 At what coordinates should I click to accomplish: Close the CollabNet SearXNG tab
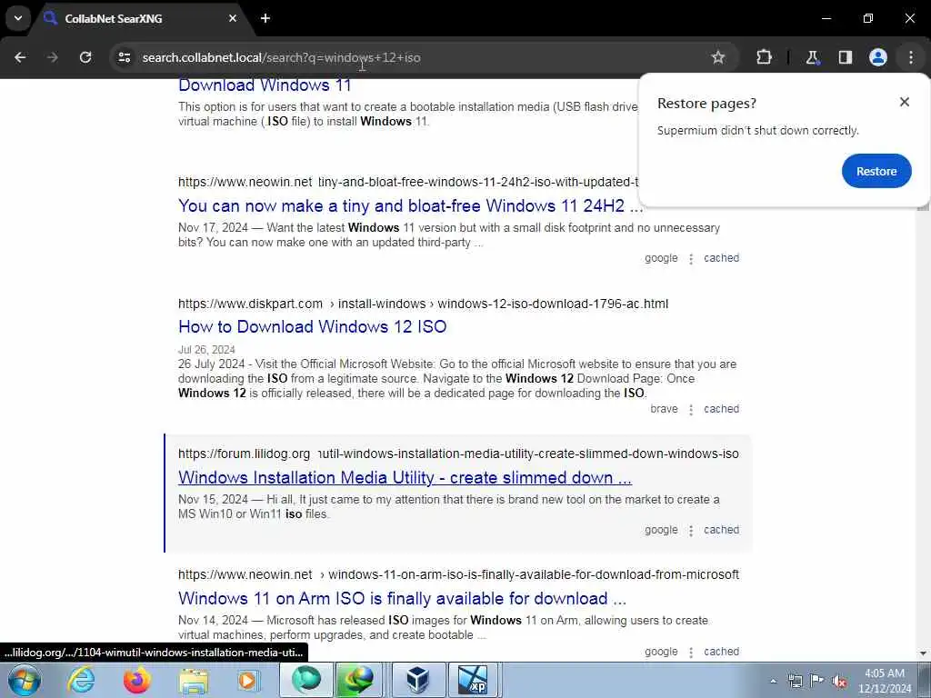pyautogui.click(x=233, y=18)
